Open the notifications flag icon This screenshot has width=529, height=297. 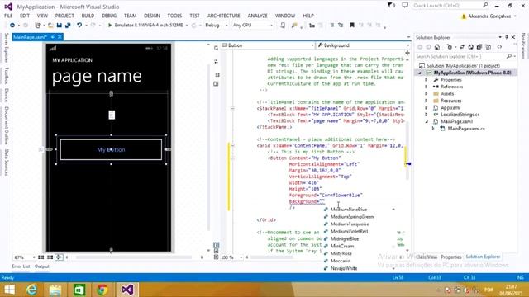[x=391, y=5]
